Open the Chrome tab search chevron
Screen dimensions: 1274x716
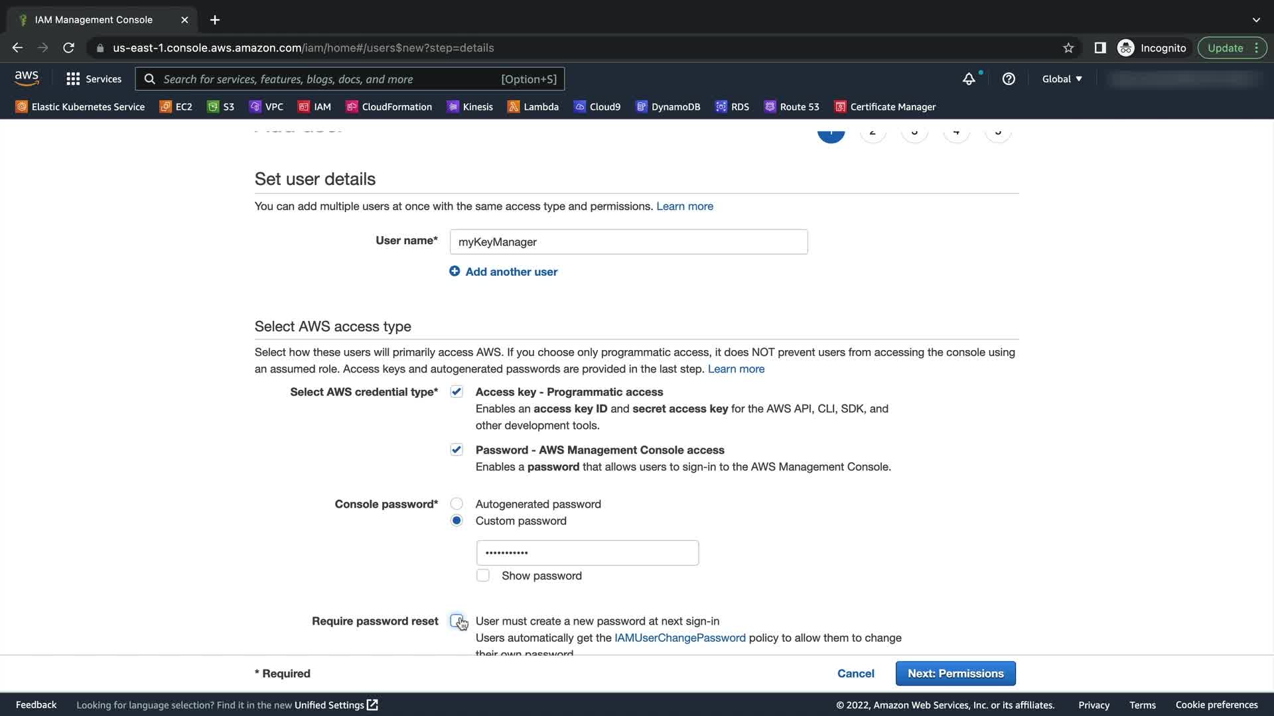tap(1256, 20)
